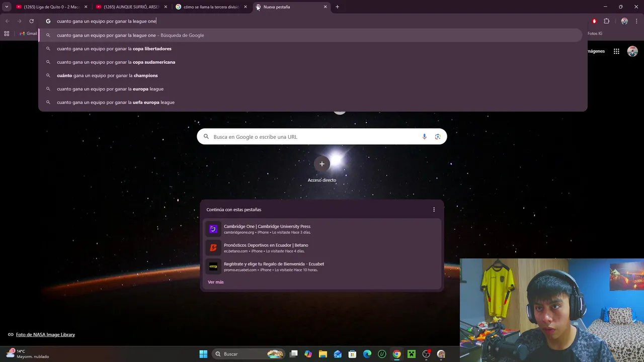Click the red AdBlock extension icon
Screen dimensions: 644x362
(594, 21)
